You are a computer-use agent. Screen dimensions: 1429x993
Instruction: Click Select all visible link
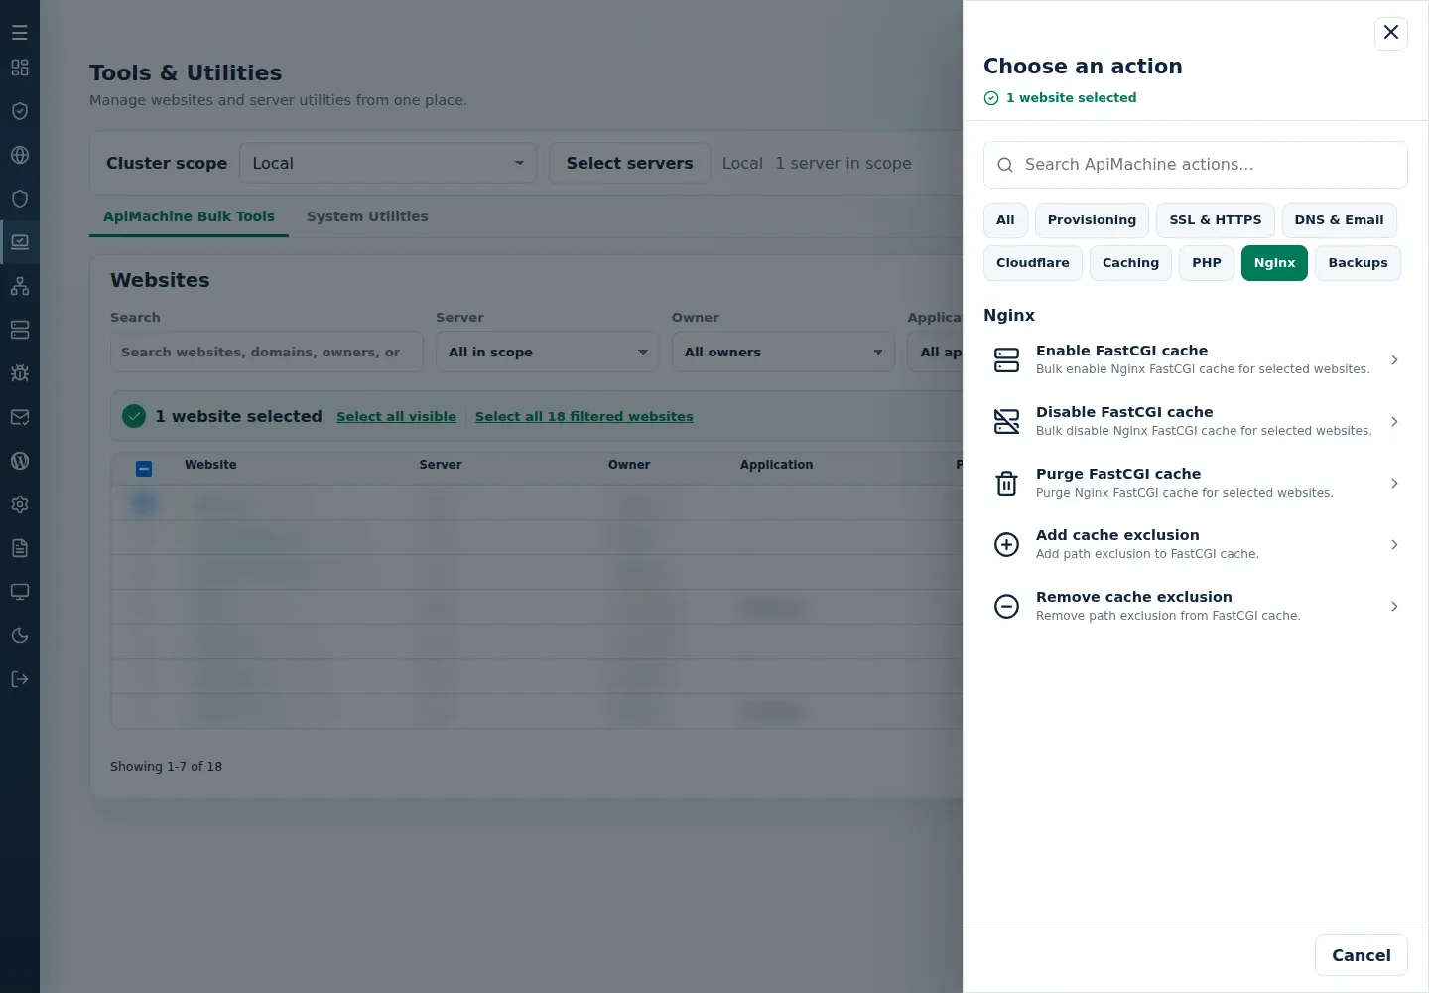396,417
